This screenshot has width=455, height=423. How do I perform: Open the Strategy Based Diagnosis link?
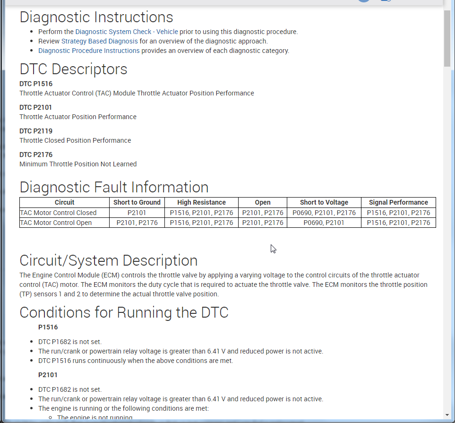100,41
